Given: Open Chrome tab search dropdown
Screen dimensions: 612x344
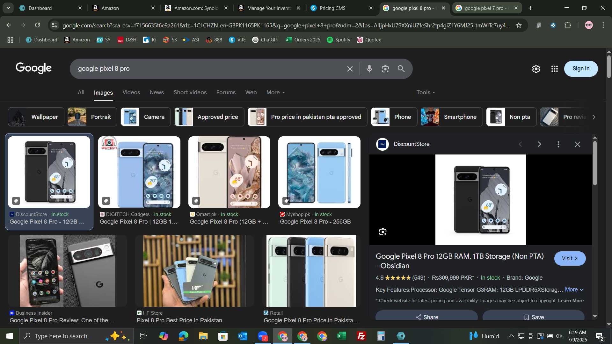Looking at the screenshot, I should (8, 8).
